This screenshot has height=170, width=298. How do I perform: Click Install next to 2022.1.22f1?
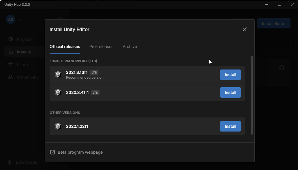tap(230, 126)
